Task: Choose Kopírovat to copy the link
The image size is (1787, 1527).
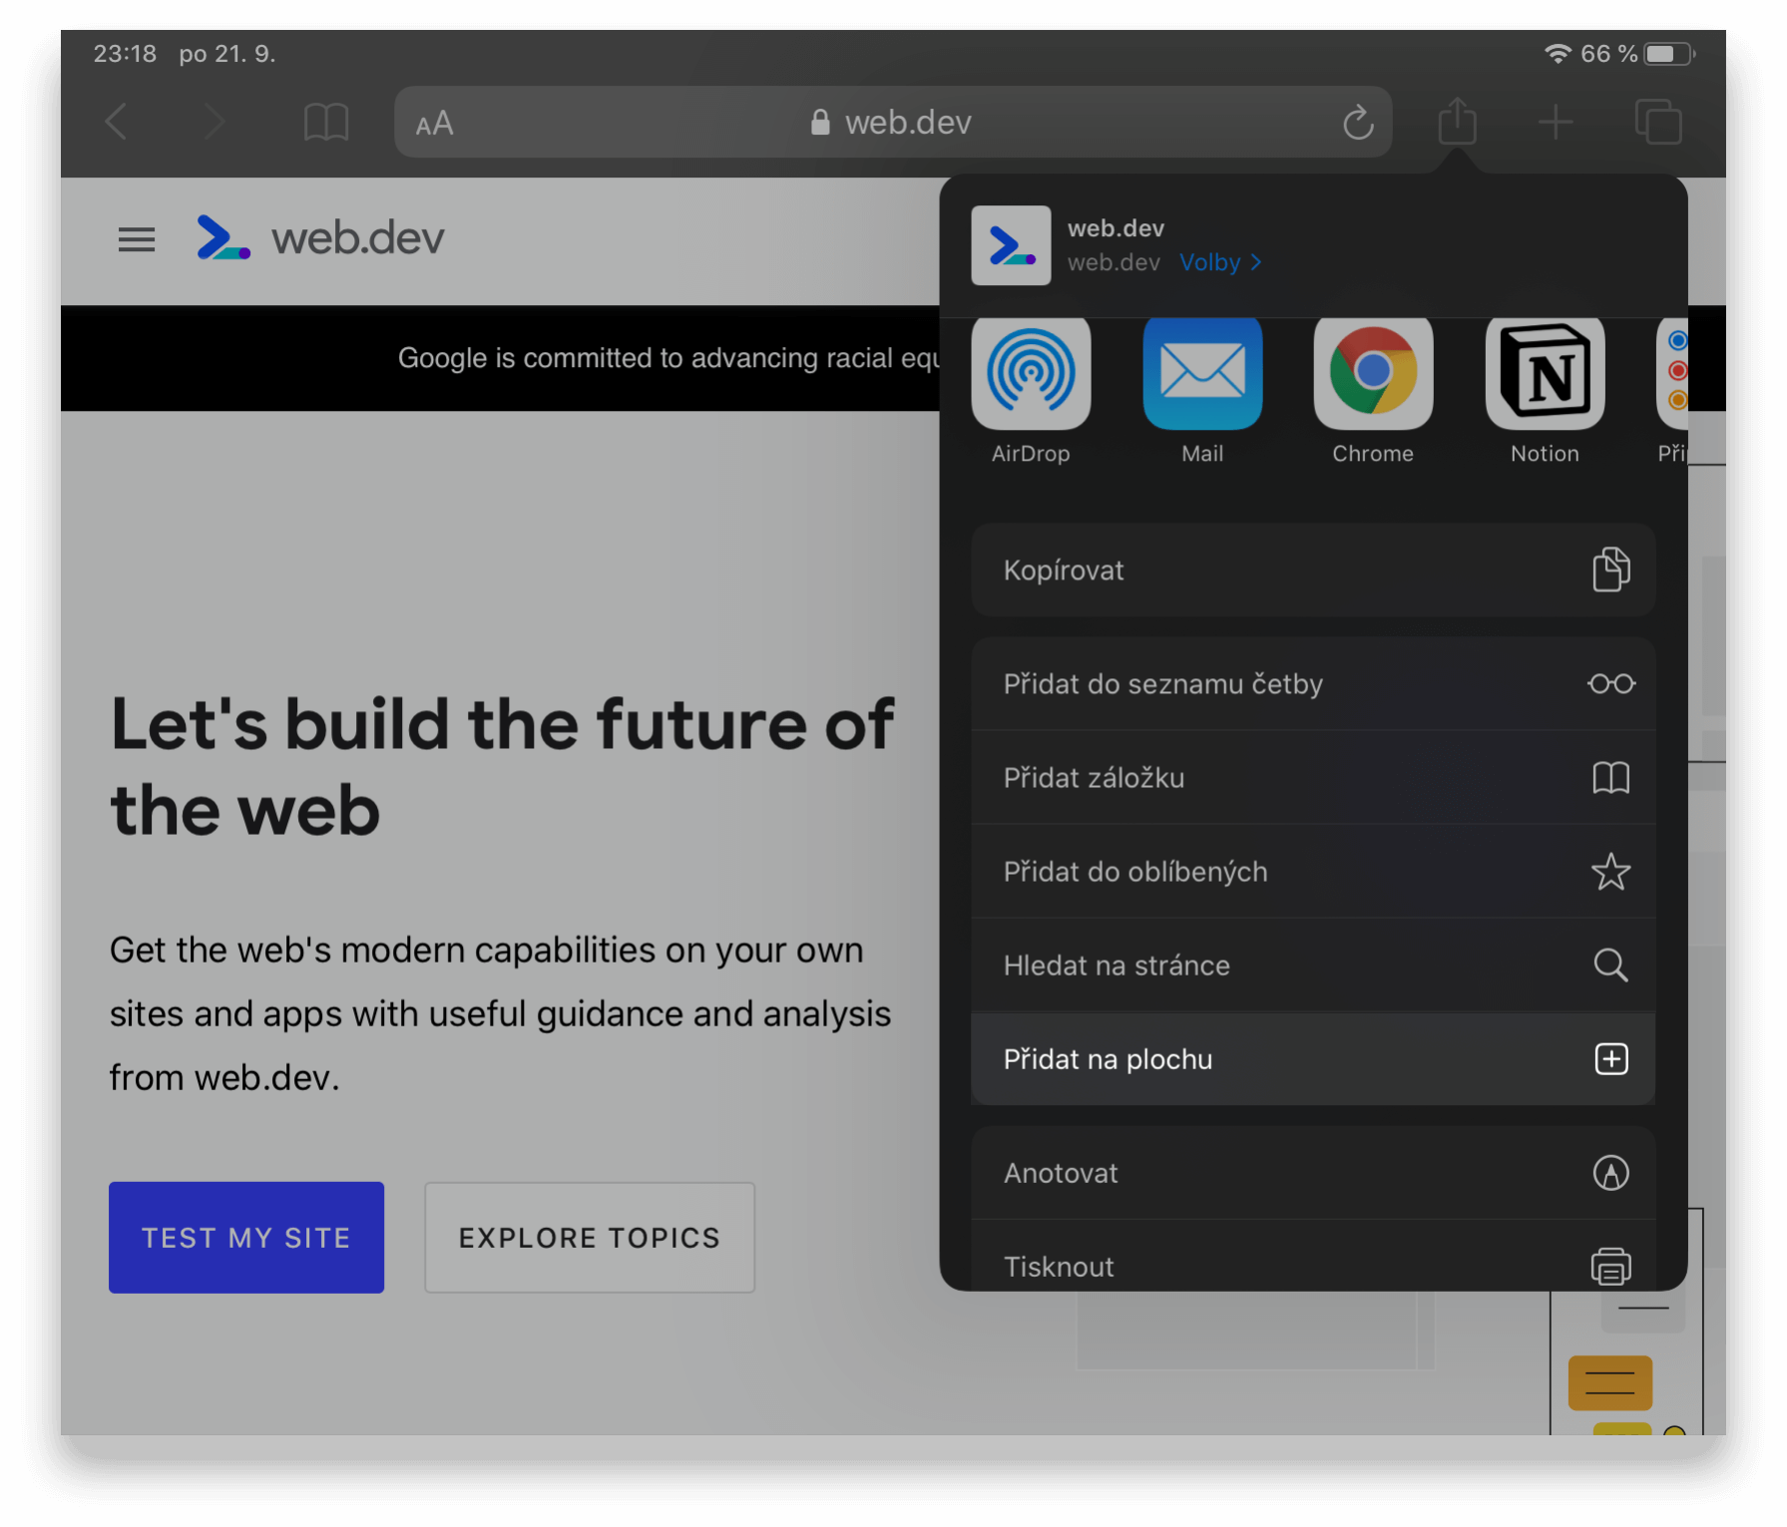Action: (1313, 570)
